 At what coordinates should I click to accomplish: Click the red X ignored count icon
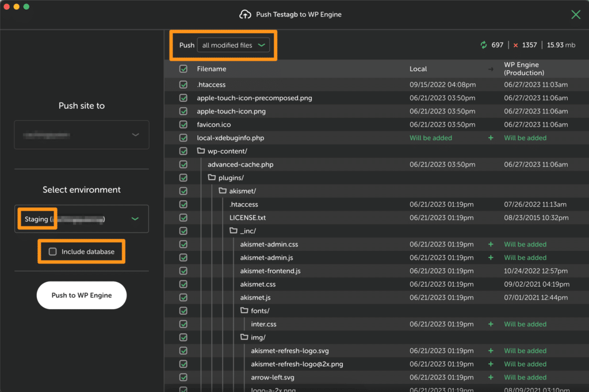pyautogui.click(x=516, y=45)
